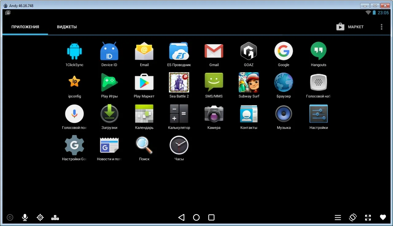Open the ES Проводник file manager app
The width and height of the screenshot is (393, 226).
[179, 51]
